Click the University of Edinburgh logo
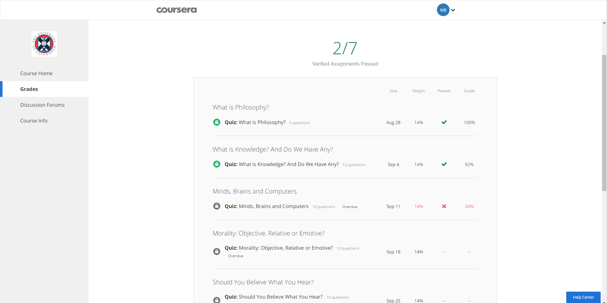The image size is (607, 303). pos(44,44)
